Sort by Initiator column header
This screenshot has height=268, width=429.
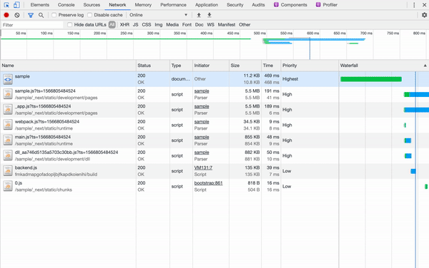click(x=211, y=66)
